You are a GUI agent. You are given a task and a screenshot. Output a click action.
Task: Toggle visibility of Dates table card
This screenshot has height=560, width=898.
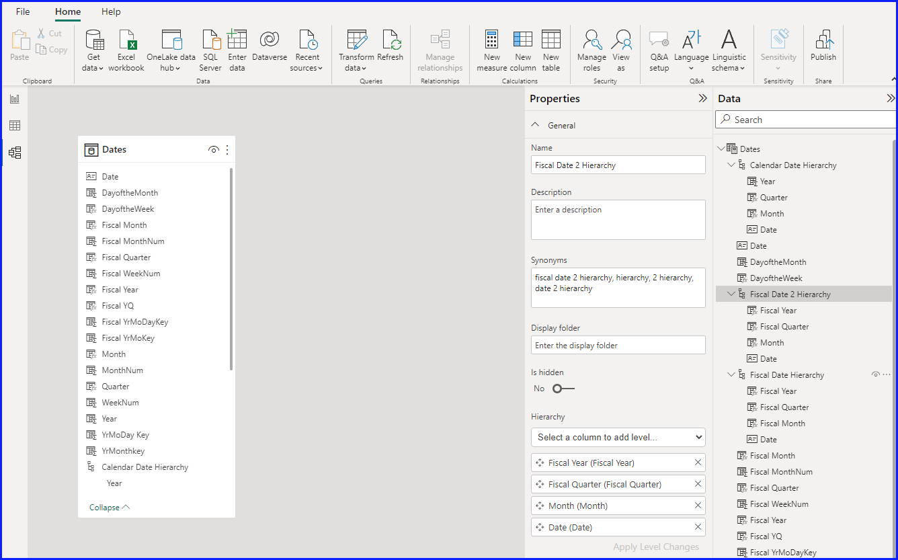[x=214, y=150]
